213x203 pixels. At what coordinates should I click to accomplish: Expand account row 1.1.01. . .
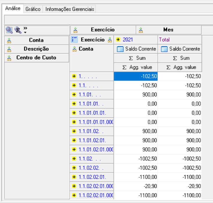(74, 94)
